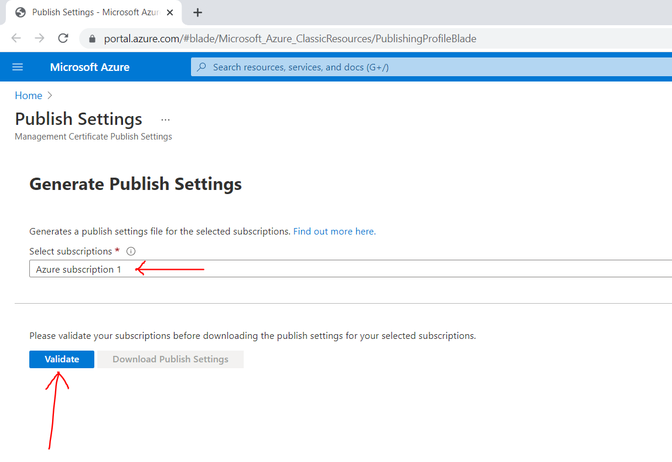Screen dimensions: 672x462
Task: Click the Validate button
Action: coord(62,359)
